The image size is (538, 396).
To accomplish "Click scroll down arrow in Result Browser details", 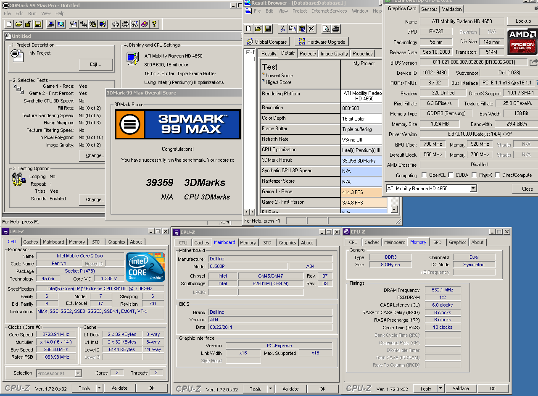I will tap(394, 210).
